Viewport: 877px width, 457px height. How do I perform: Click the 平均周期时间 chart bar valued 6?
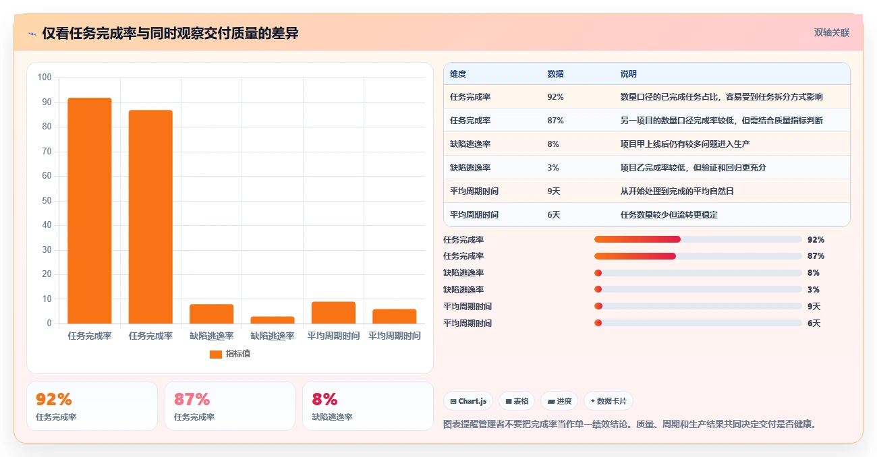[394, 316]
